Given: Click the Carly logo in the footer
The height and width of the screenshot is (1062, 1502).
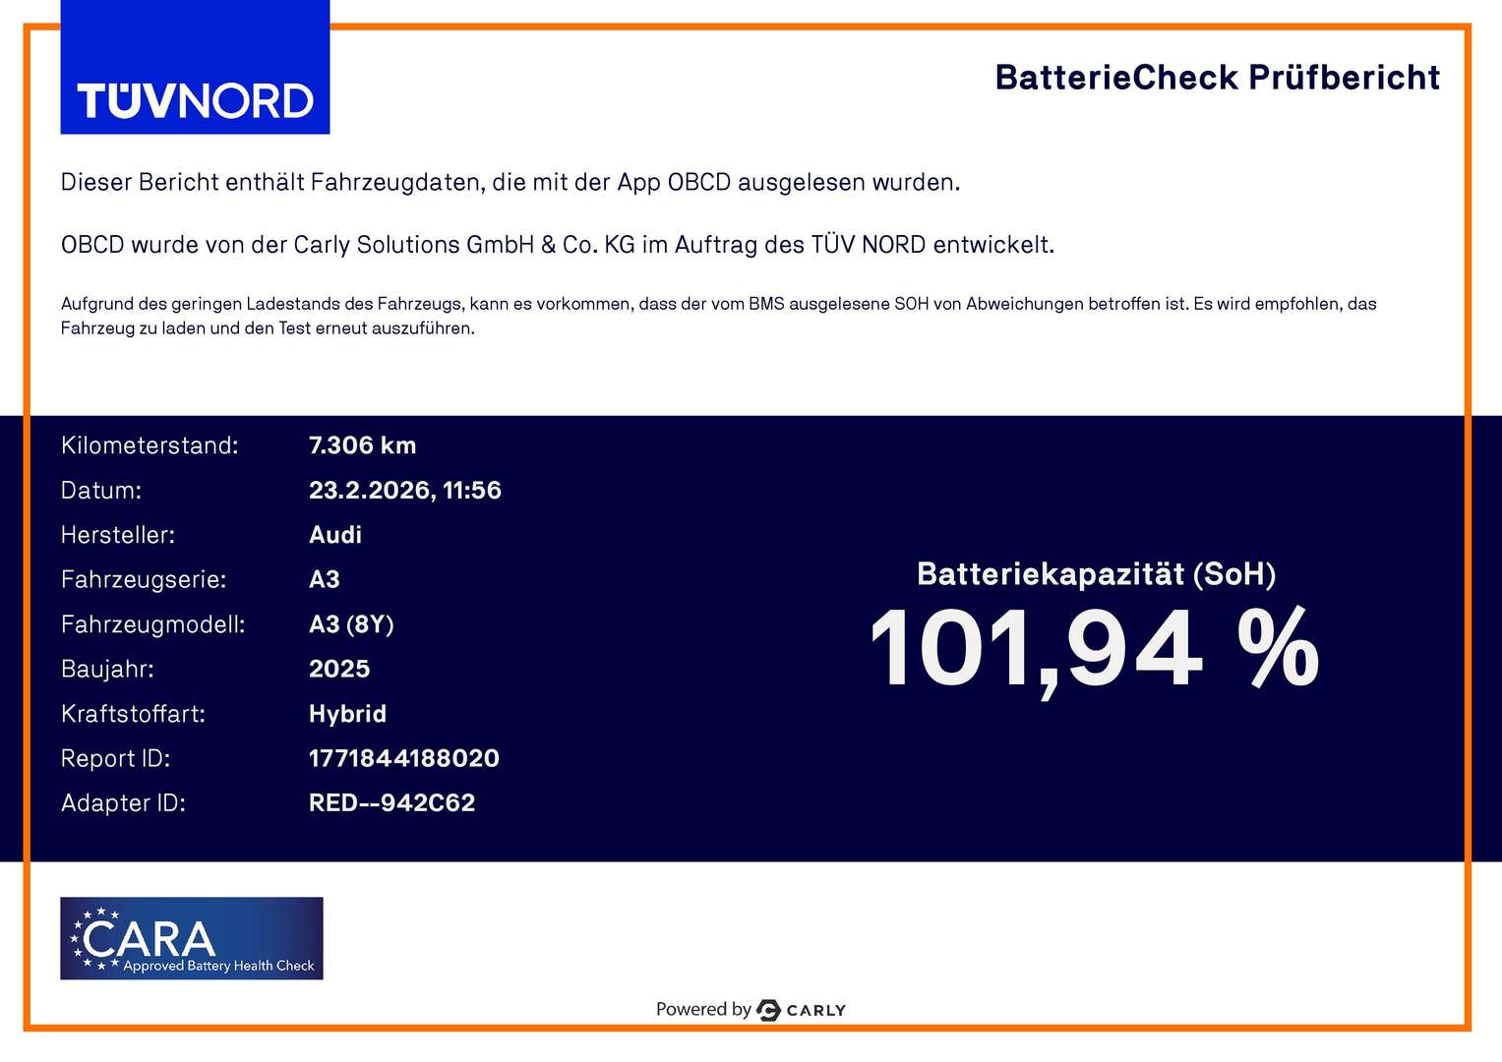Looking at the screenshot, I should (799, 1009).
